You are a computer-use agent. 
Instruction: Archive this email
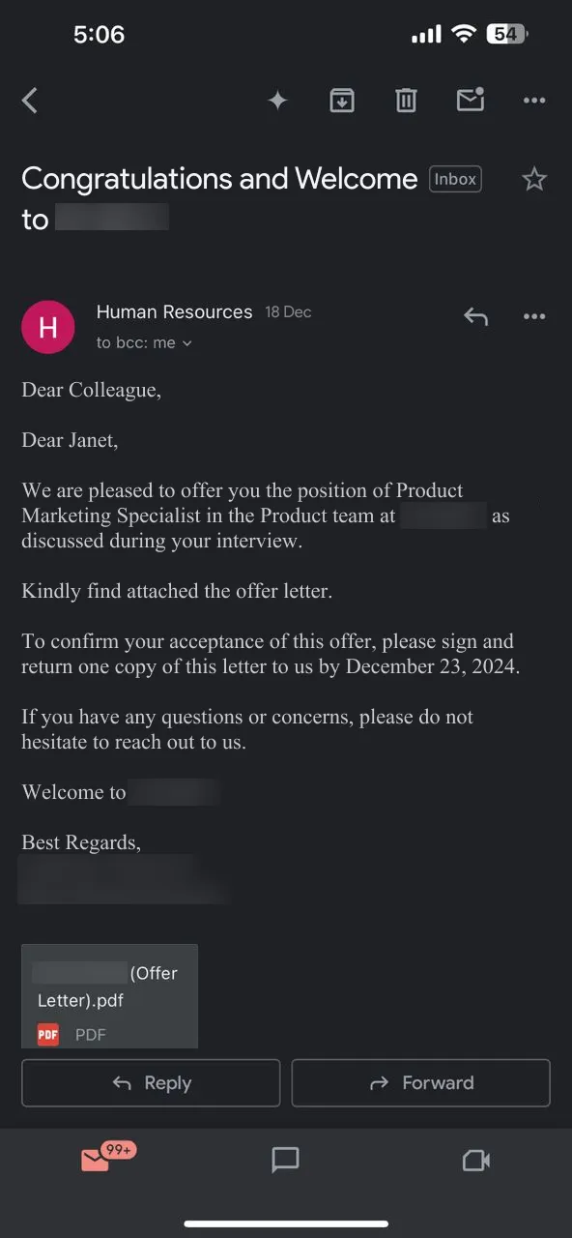342,100
